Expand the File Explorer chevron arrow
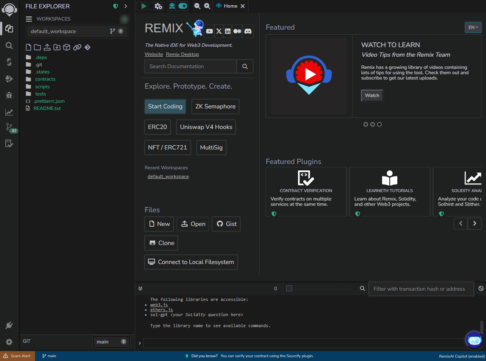Screen dimensions: 486x361 click(x=126, y=6)
